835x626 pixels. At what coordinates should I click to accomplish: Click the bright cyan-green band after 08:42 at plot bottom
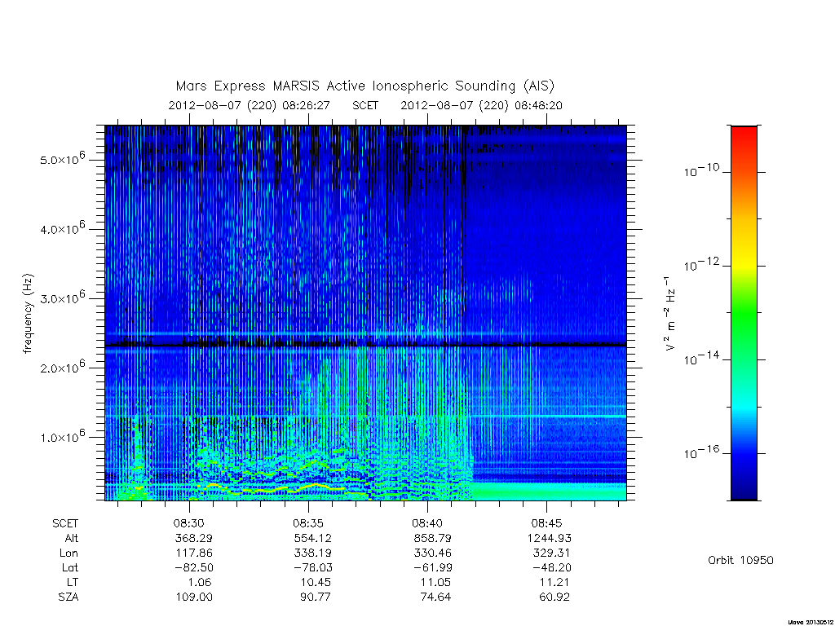pos(550,491)
